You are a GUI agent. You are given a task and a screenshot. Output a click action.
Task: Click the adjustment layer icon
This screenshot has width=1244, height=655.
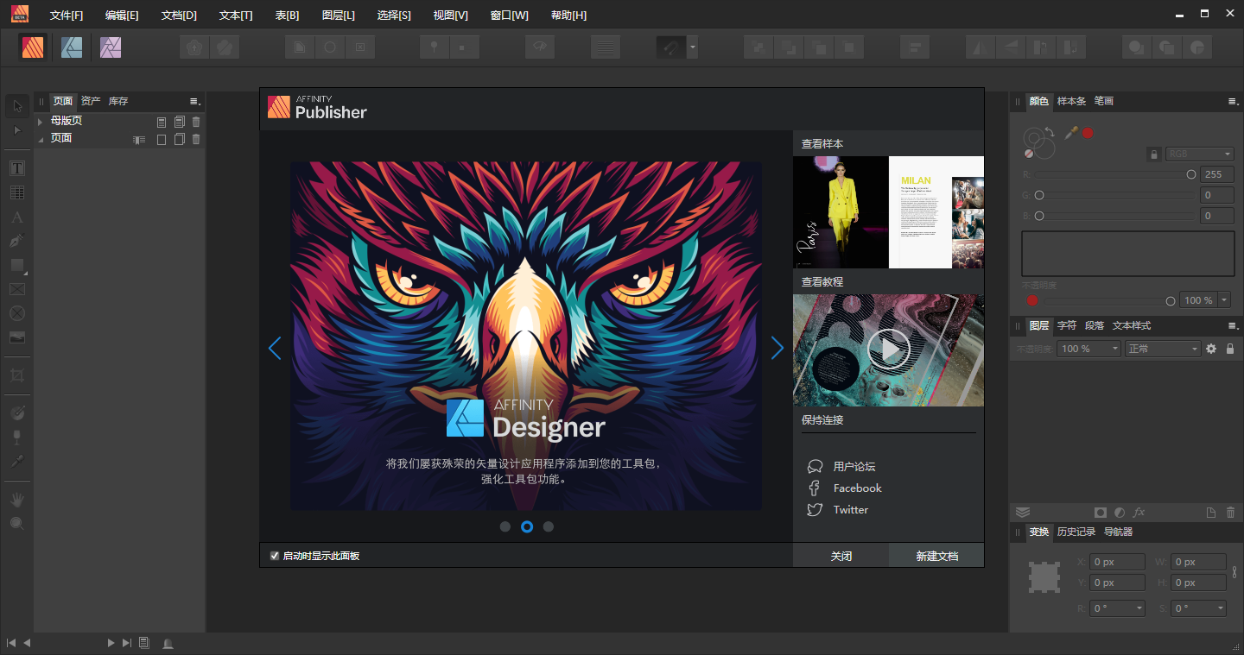click(1120, 513)
